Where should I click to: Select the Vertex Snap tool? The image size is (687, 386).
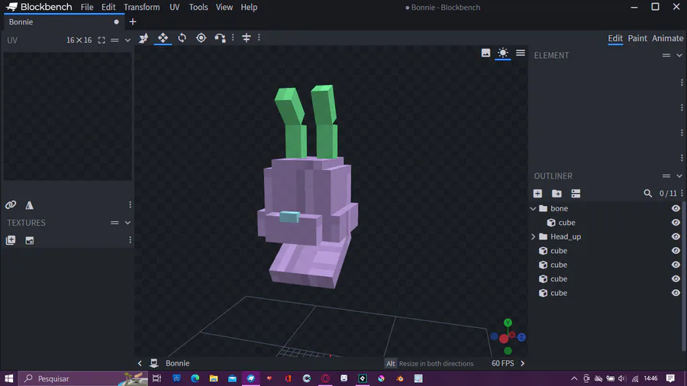pos(220,38)
